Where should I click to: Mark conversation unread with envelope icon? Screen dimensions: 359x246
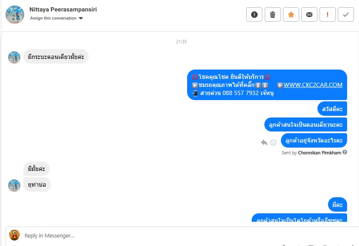tap(309, 14)
